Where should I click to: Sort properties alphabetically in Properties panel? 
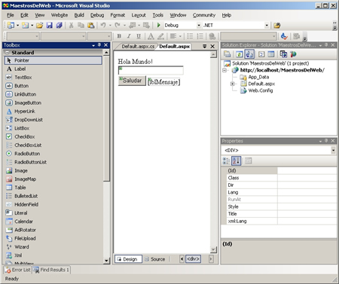(236, 160)
